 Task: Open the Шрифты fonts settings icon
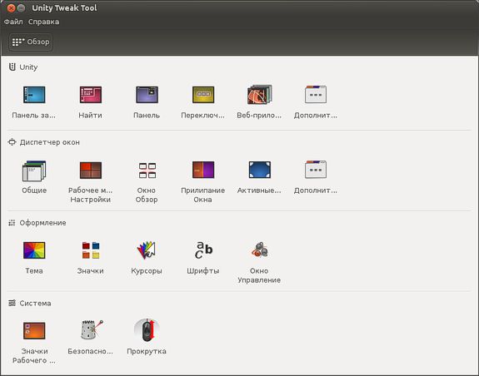coord(203,250)
